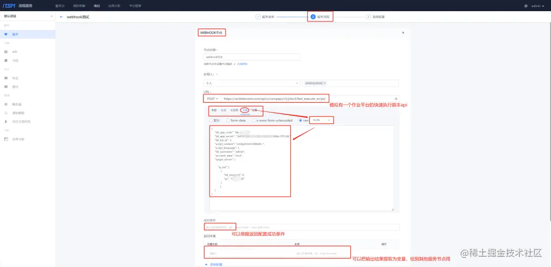This screenshot has width=551, height=267.
Task: Open the JSON format dropdown
Action: 321,120
